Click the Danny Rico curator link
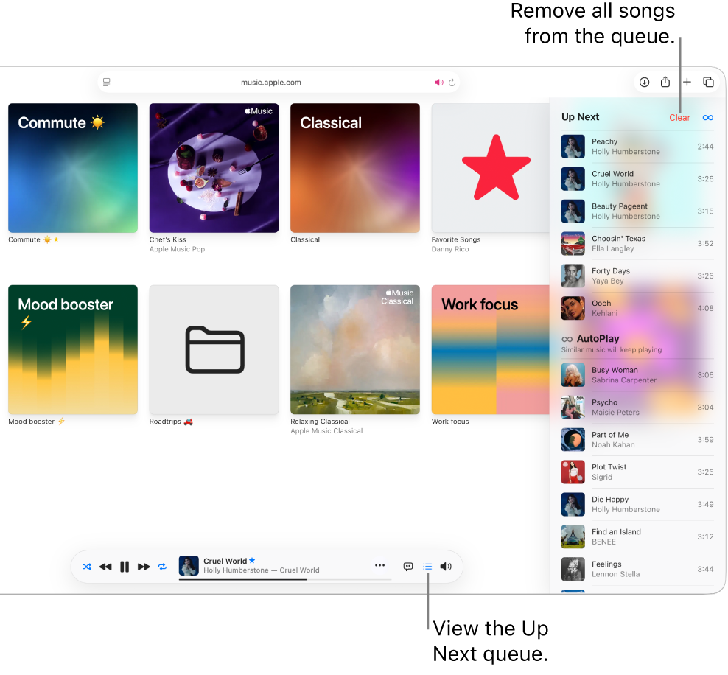 (450, 249)
